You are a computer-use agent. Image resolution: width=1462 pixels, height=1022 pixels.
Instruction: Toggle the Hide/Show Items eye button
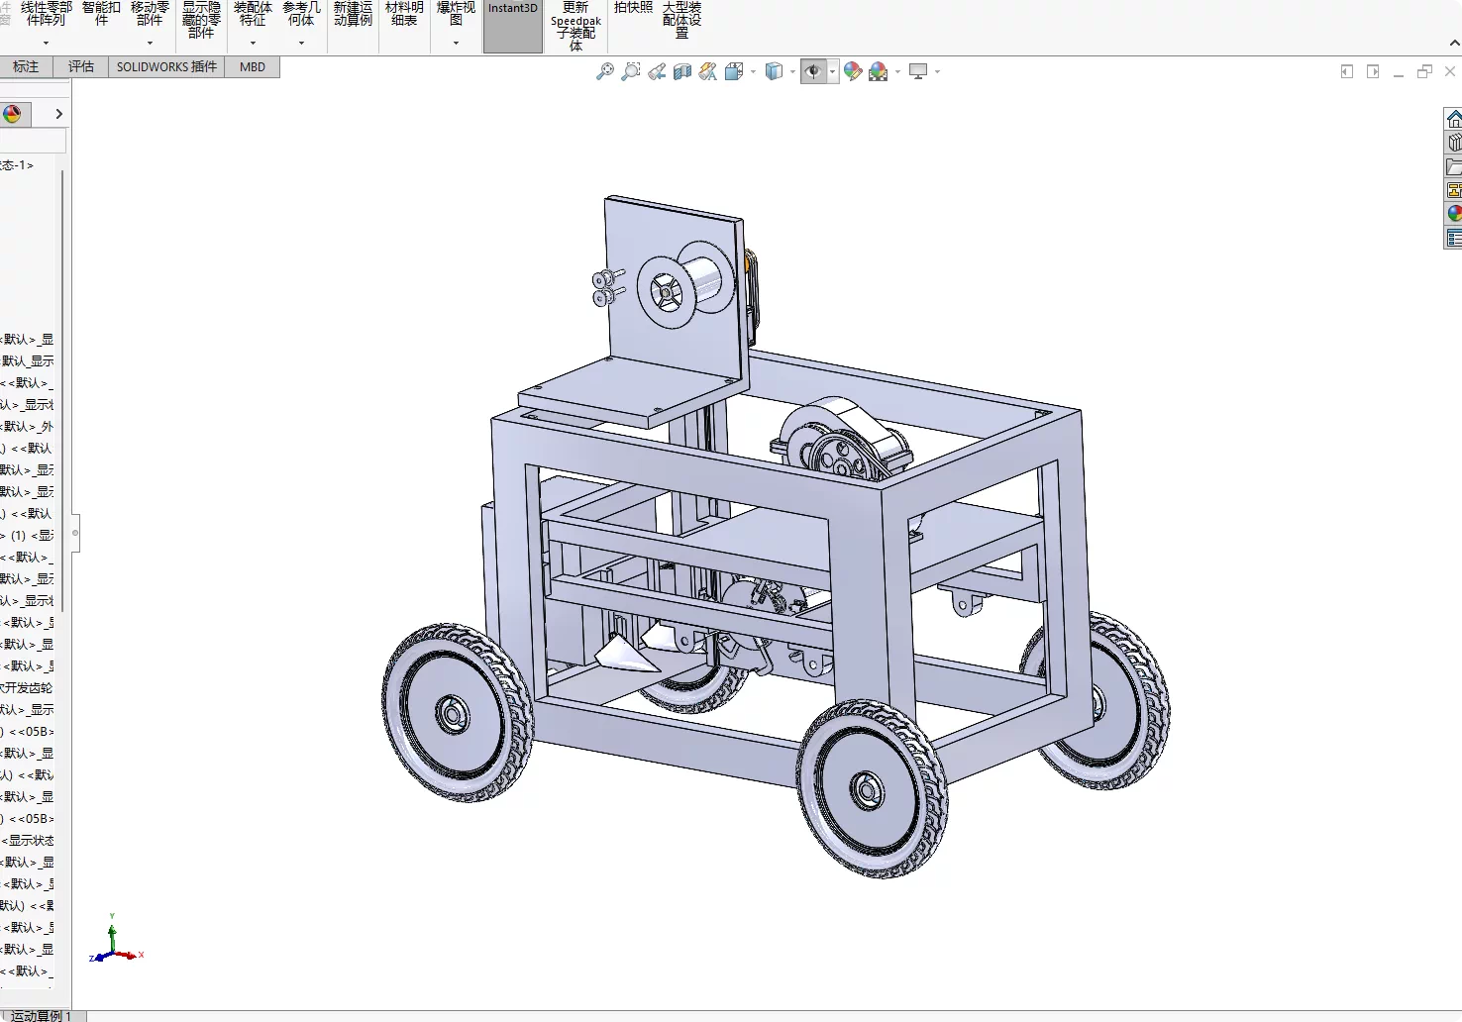coord(813,71)
